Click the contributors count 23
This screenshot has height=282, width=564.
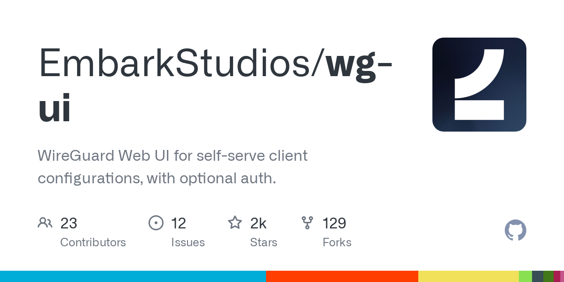point(69,223)
